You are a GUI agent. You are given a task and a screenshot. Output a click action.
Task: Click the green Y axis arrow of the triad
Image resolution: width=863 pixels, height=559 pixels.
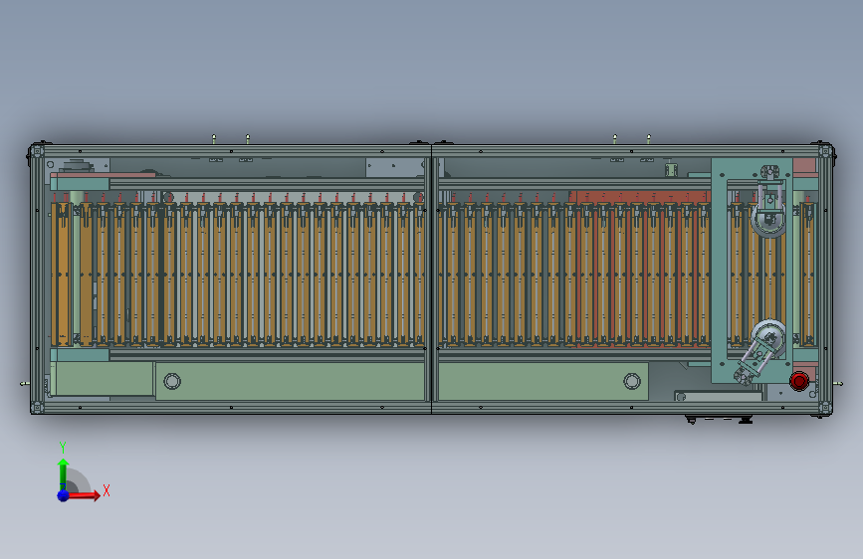(63, 473)
